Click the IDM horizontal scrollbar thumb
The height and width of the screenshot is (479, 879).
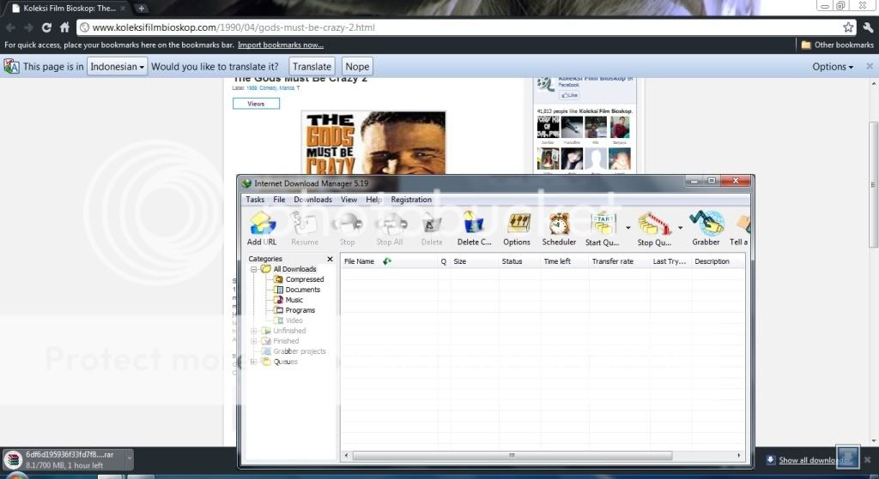(x=512, y=456)
